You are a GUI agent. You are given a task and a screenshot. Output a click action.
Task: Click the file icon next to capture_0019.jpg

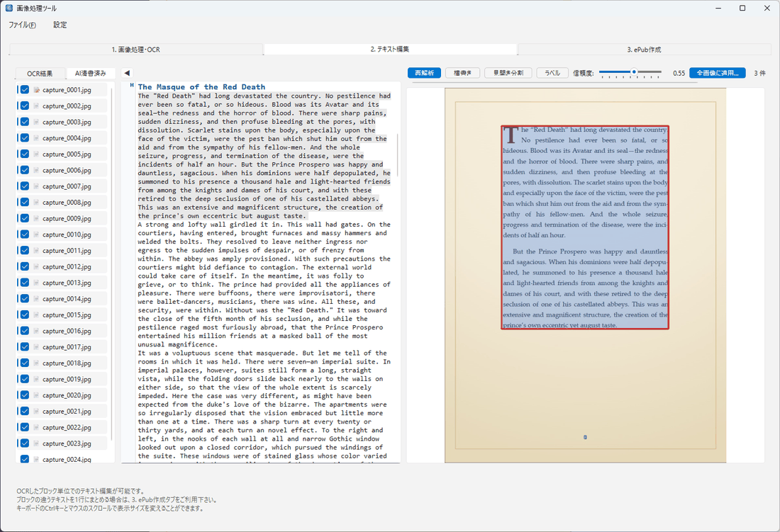pos(36,379)
